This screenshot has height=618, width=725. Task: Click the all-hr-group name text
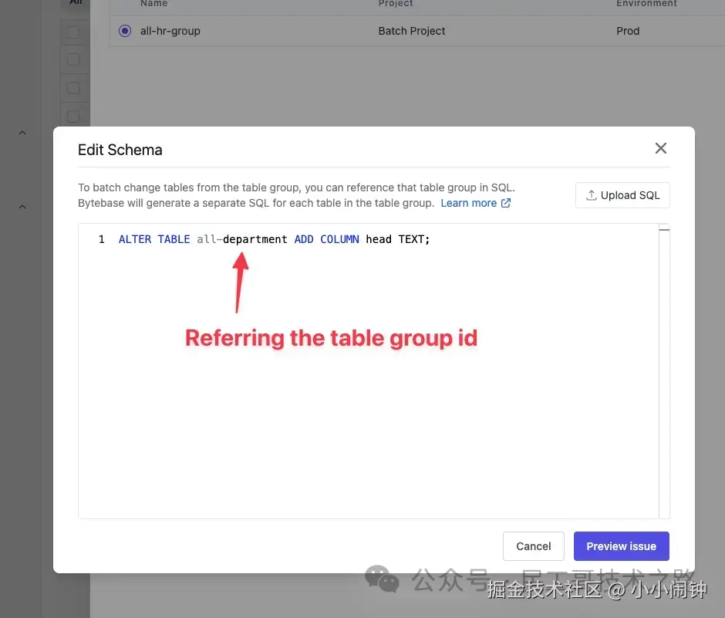170,31
